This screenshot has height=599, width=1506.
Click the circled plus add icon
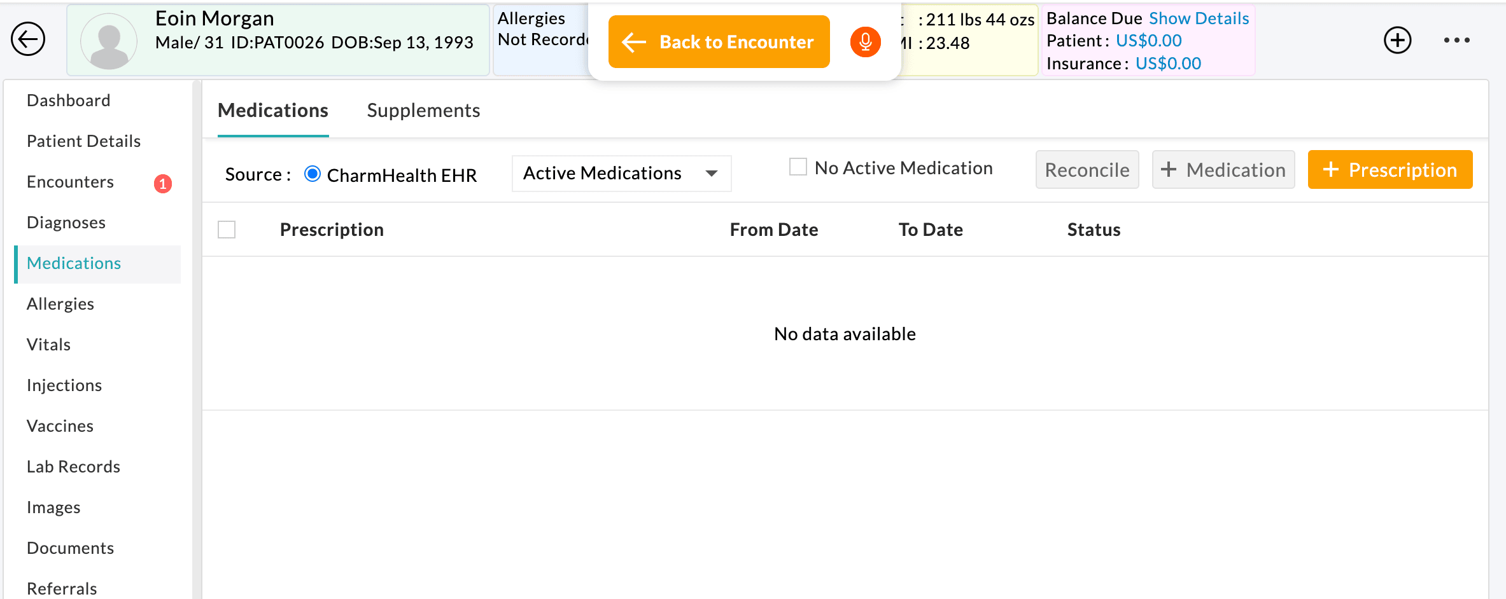click(x=1397, y=41)
